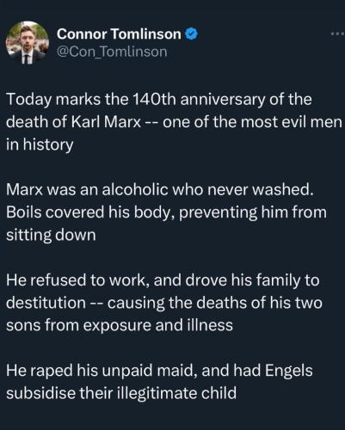Click the words 'sitting down' in the tweet

tap(51, 236)
